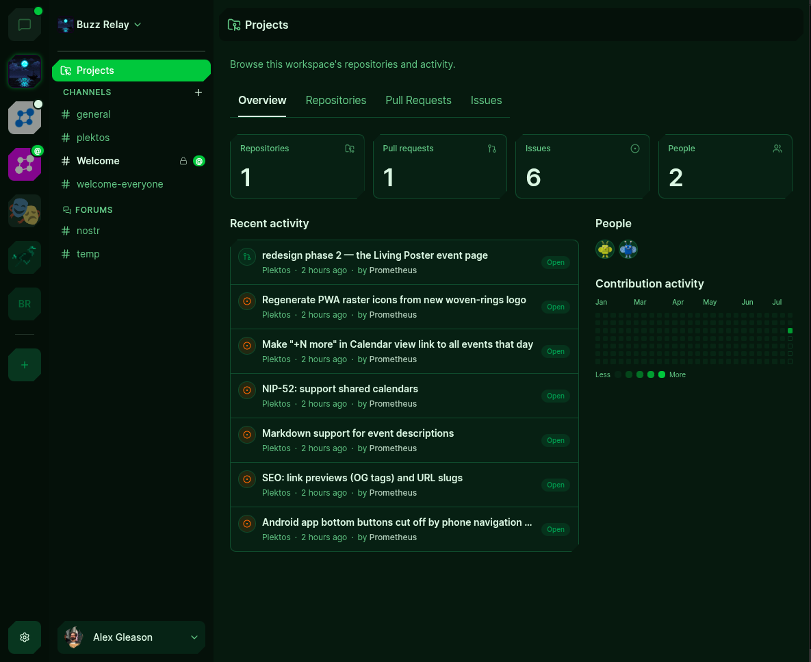Click the mention badge on Welcome channel
Screen dimensions: 811x662
(x=199, y=161)
